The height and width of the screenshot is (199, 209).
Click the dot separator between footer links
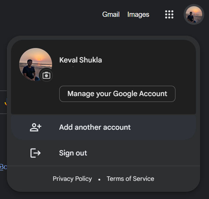point(99,180)
